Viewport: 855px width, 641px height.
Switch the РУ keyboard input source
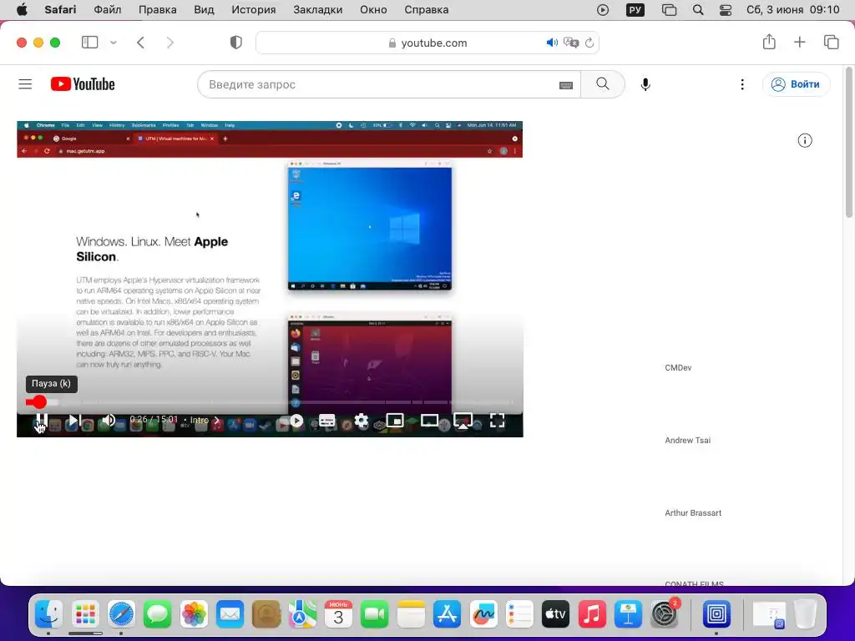pyautogui.click(x=635, y=10)
